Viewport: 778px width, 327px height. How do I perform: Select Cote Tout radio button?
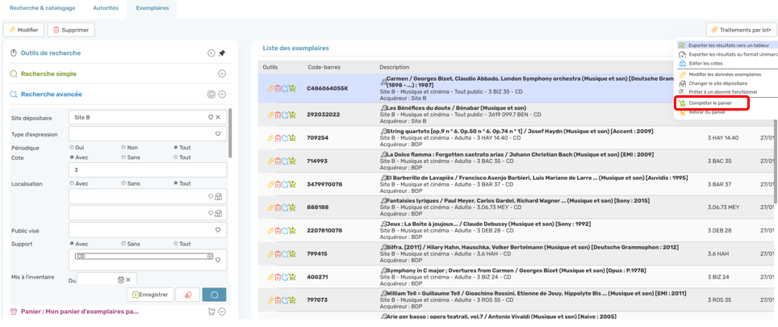coord(176,157)
